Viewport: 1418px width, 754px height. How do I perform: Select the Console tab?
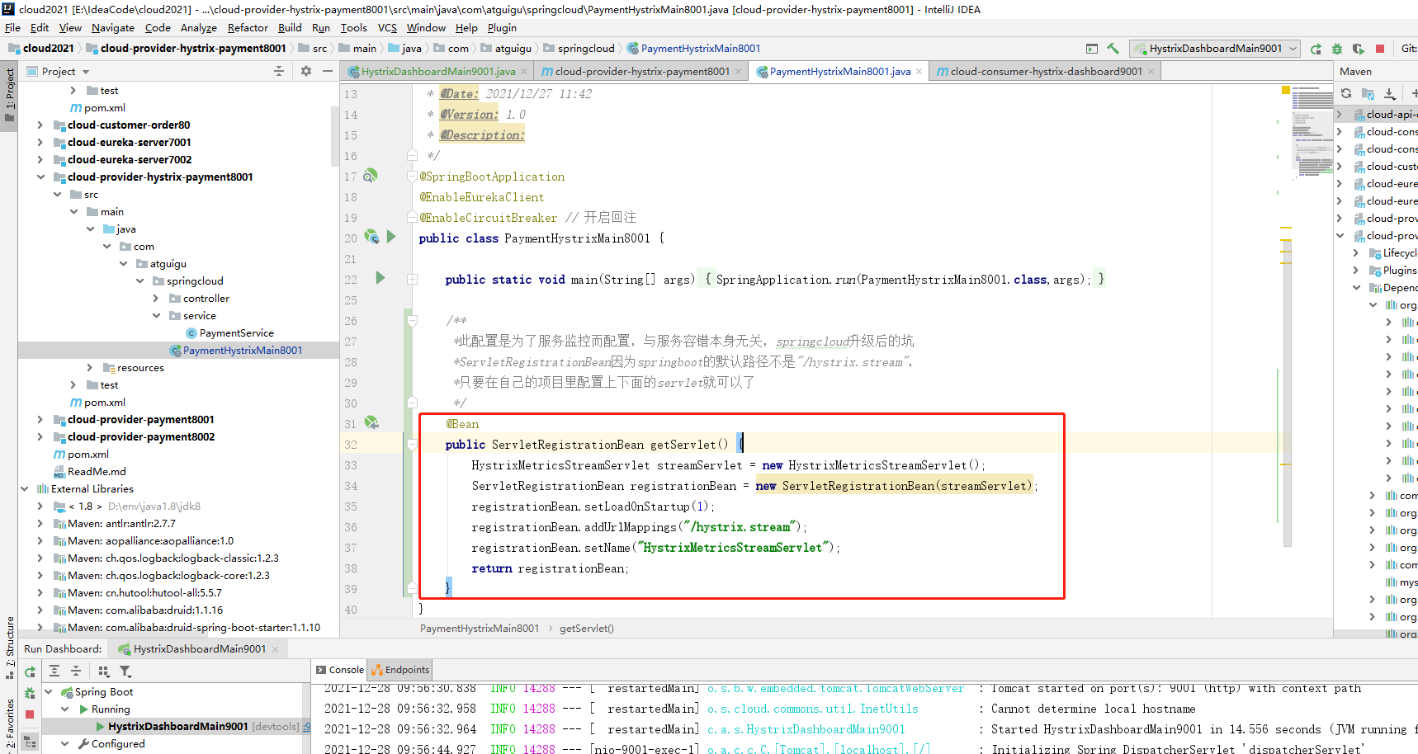[x=340, y=669]
